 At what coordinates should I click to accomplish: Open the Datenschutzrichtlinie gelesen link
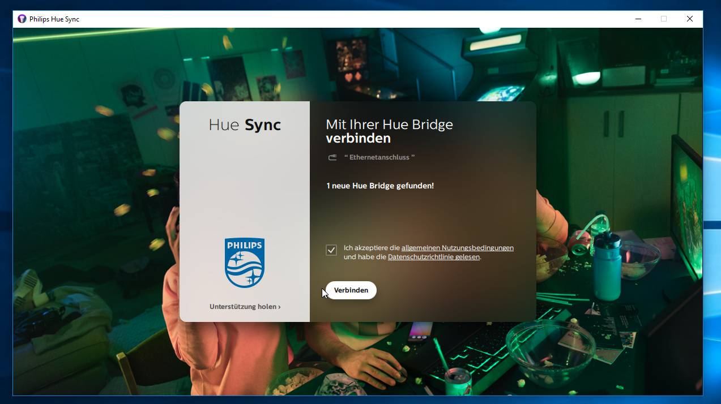[433, 257]
